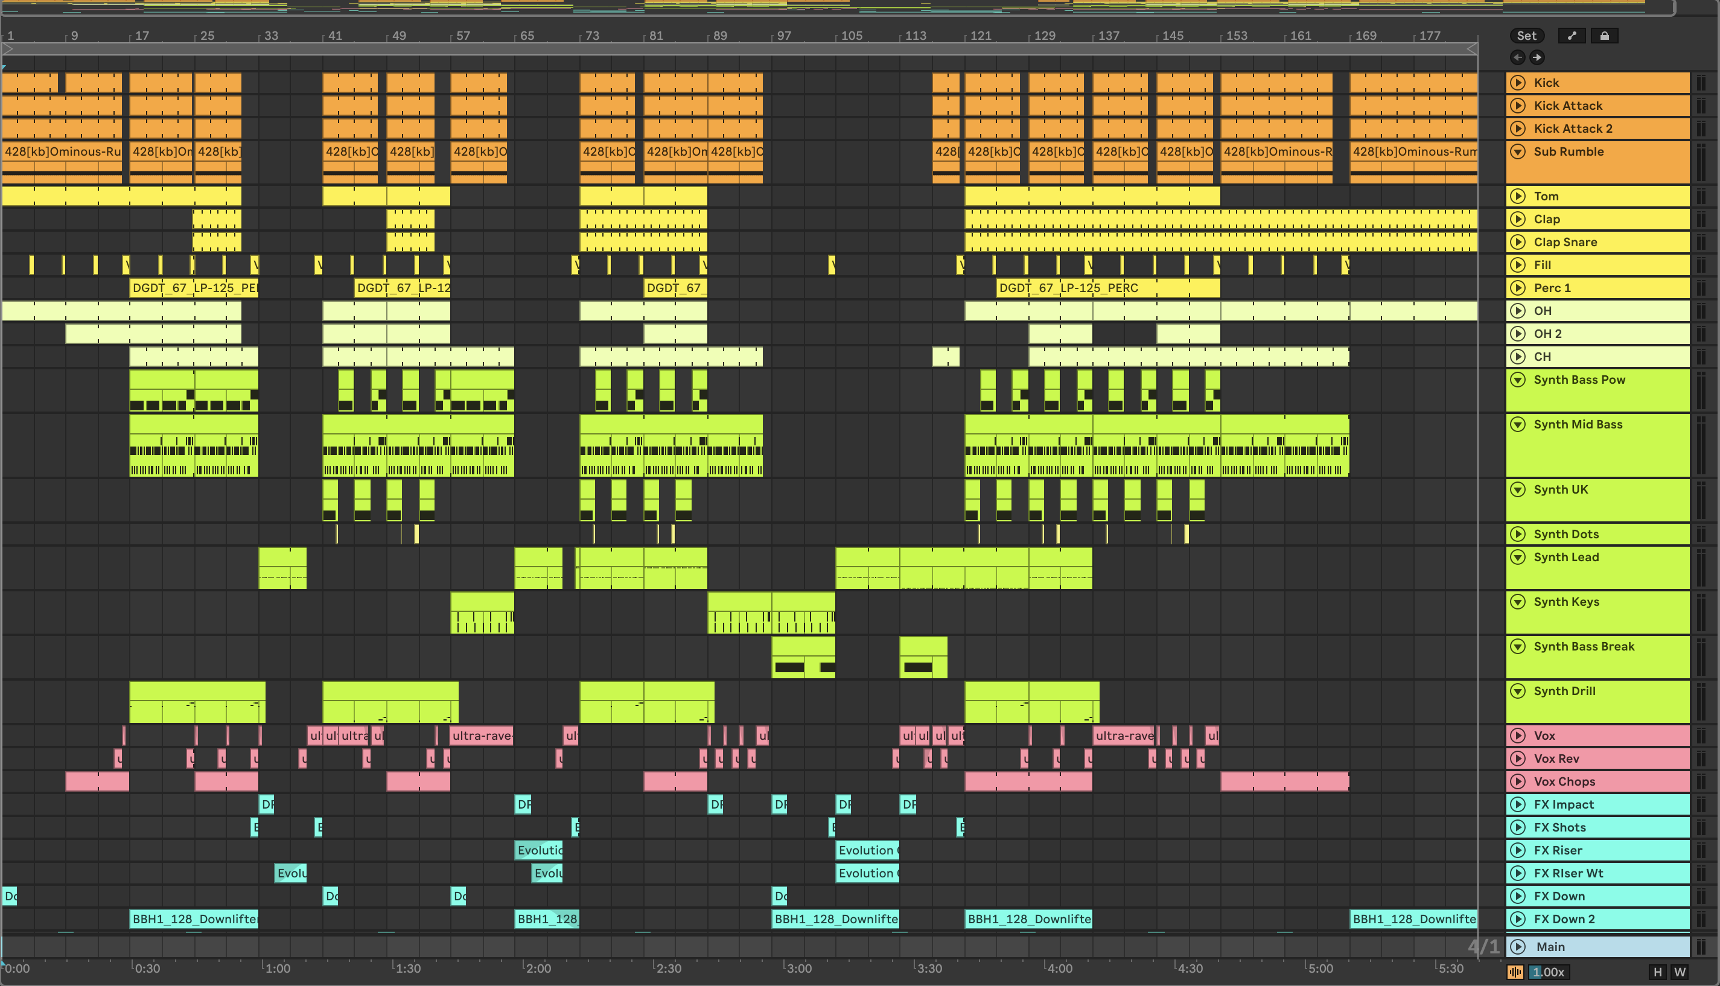Click the Lock Envelopes padlock icon

[x=1604, y=36]
